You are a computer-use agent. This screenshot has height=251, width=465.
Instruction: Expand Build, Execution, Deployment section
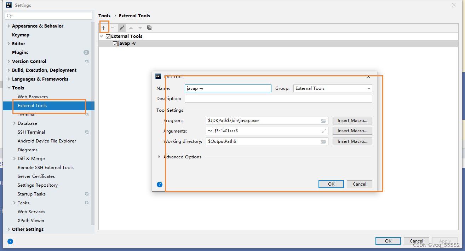[x=9, y=70]
